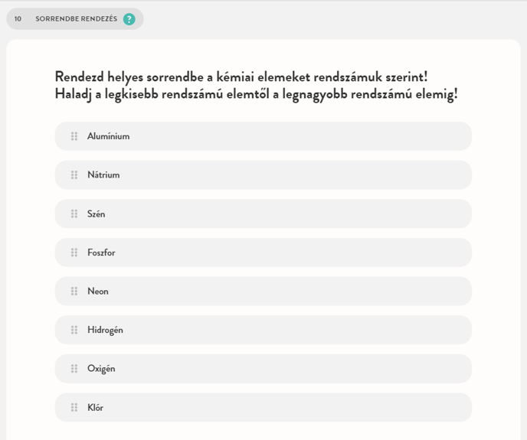Click the drag handle beside Nátrium
Viewport: 527px width, 440px height.
pyautogui.click(x=74, y=175)
